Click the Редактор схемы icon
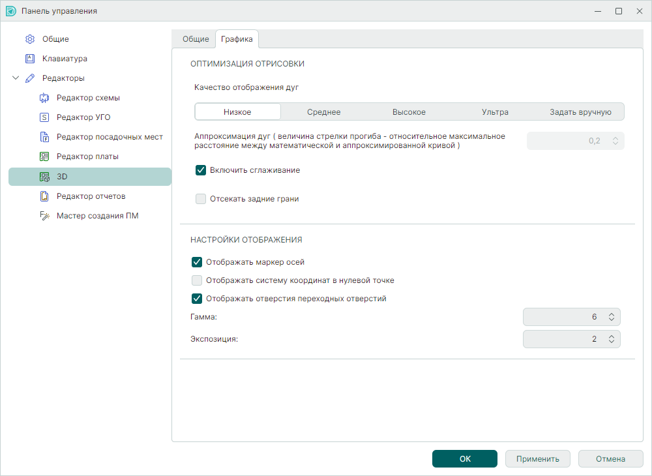The width and height of the screenshot is (652, 476). coord(44,98)
